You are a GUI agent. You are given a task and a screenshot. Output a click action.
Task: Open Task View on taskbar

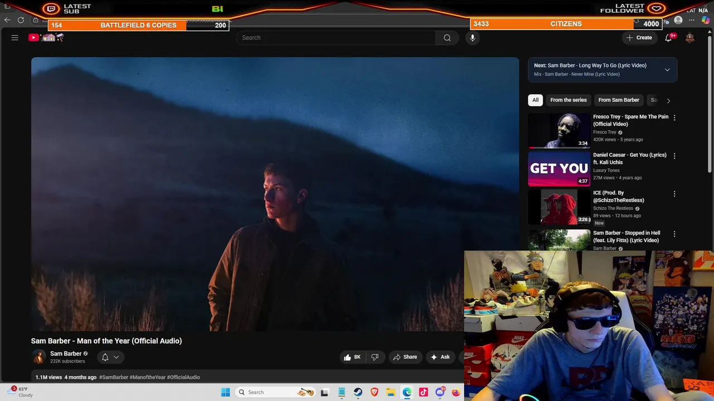tap(325, 392)
